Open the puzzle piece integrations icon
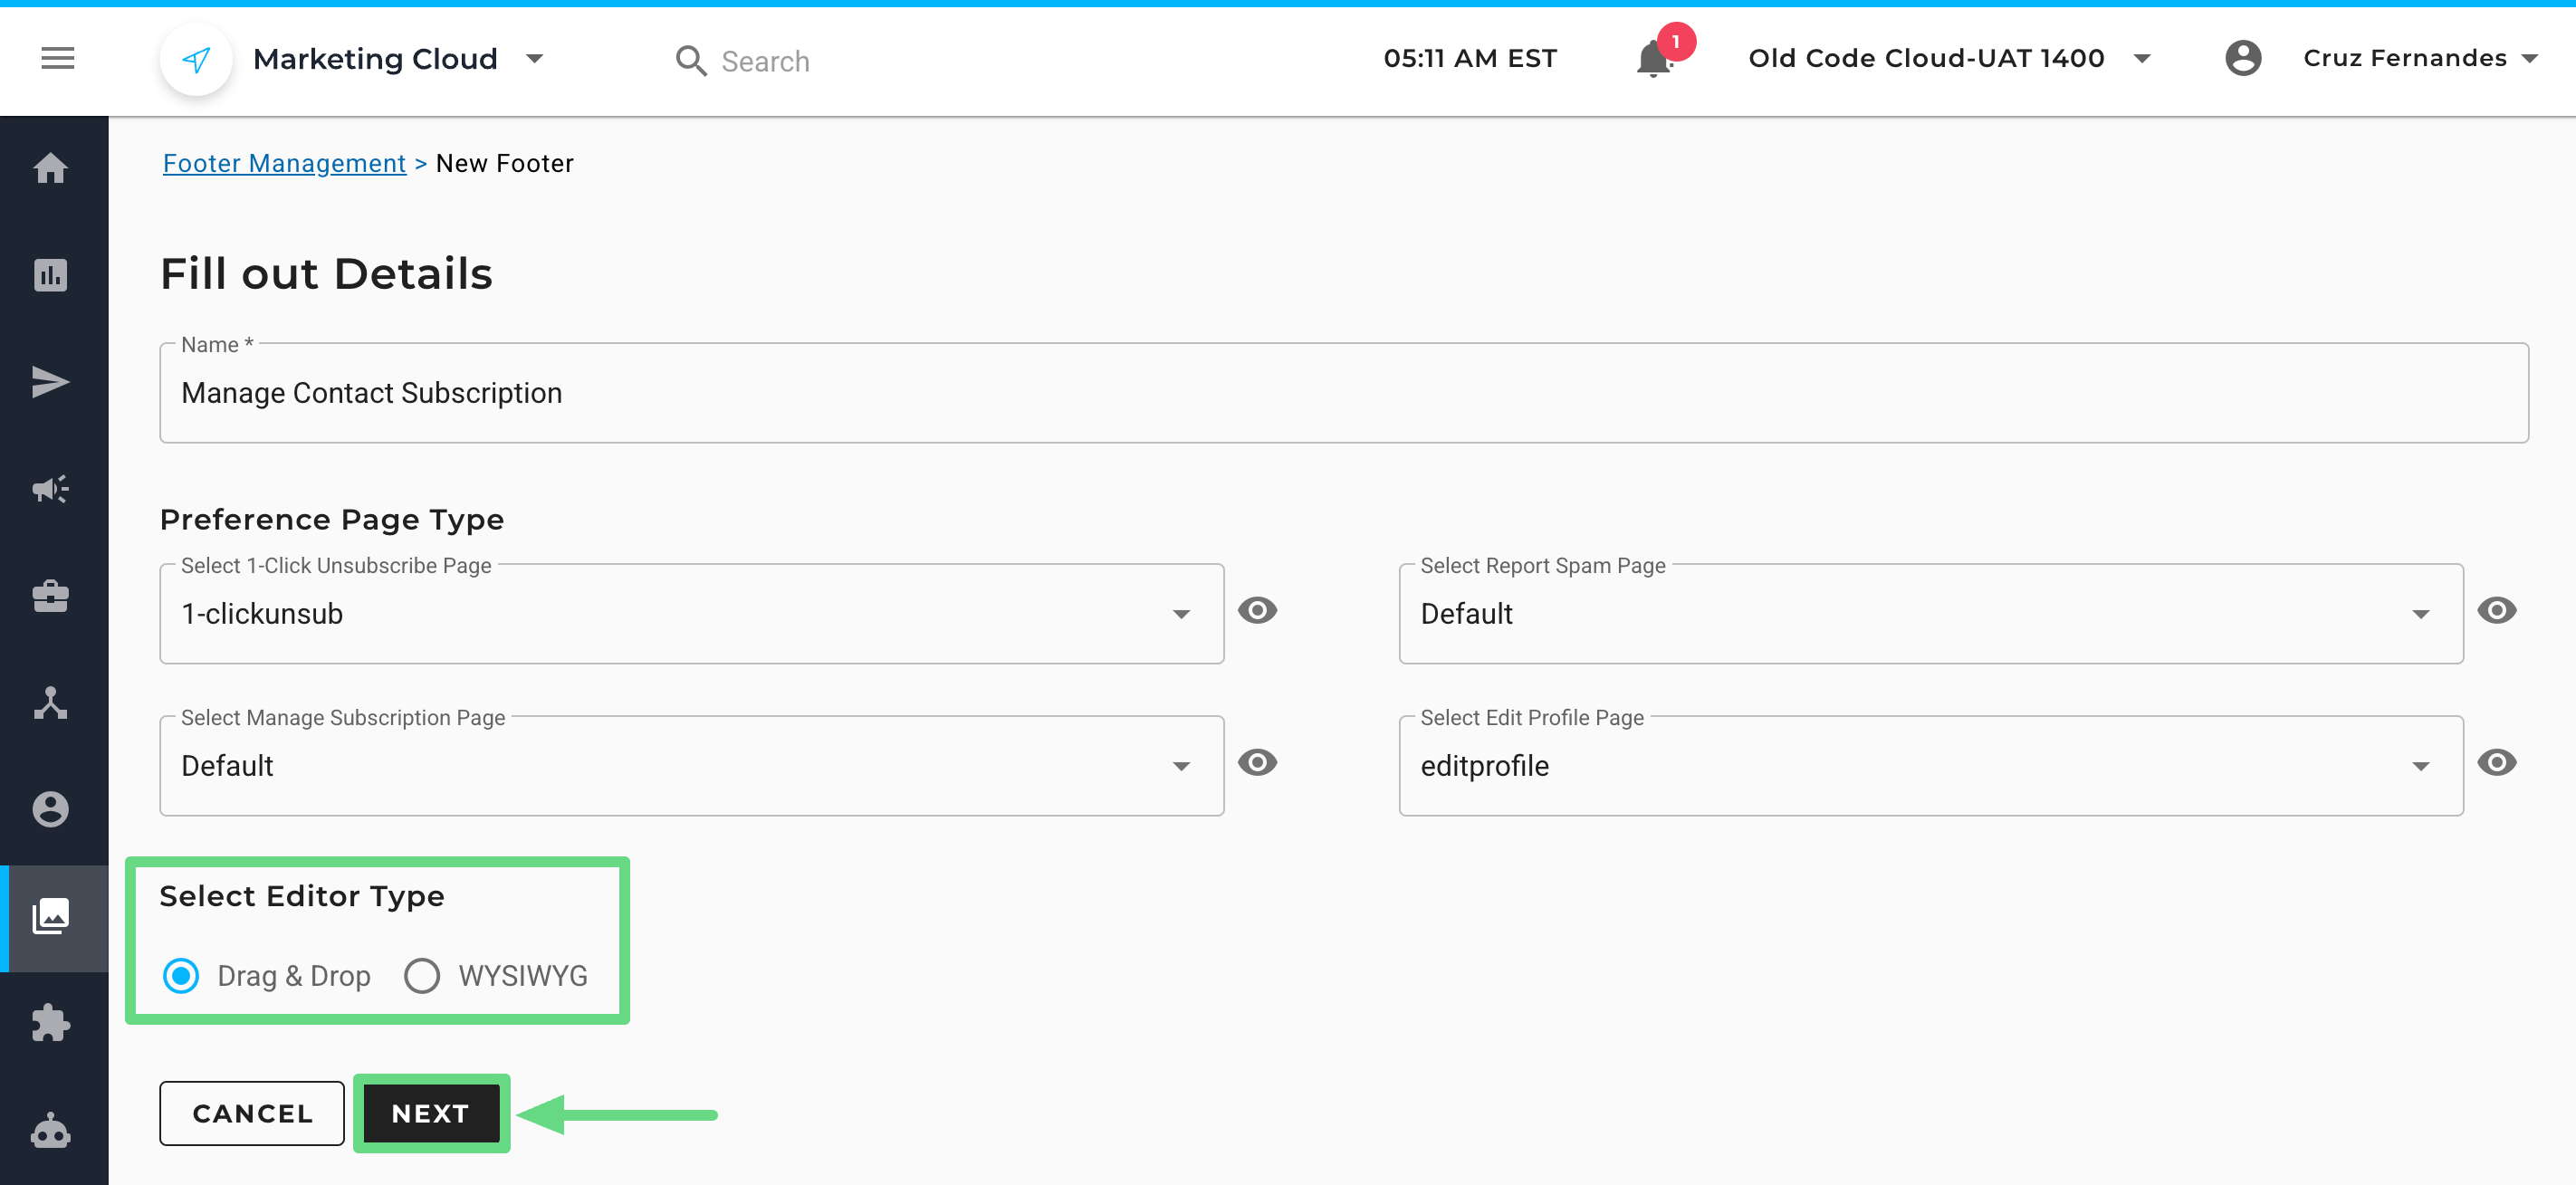Image resolution: width=2576 pixels, height=1185 pixels. [51, 1023]
